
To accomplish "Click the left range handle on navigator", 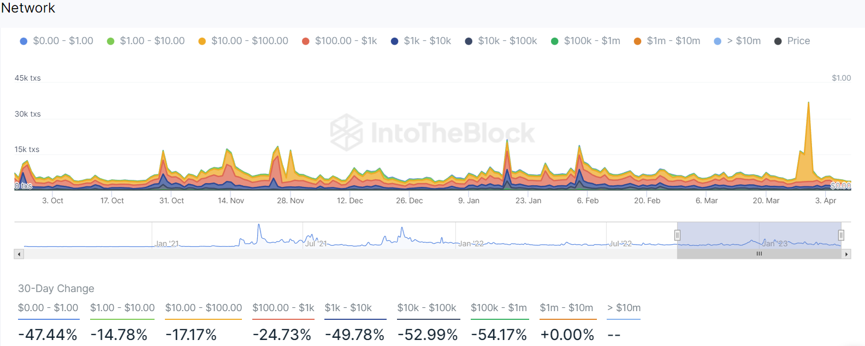I will [677, 235].
